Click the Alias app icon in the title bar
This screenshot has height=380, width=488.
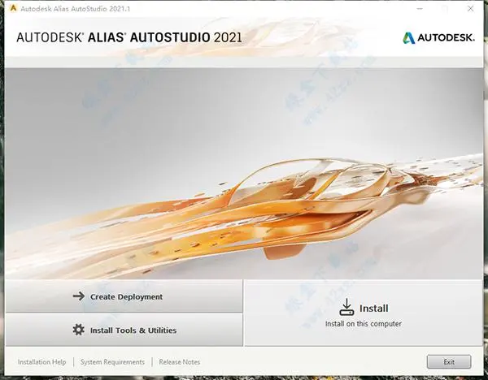pyautogui.click(x=13, y=8)
